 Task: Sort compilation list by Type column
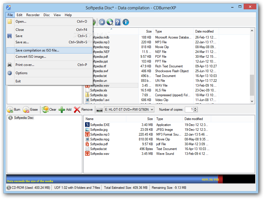(168, 119)
